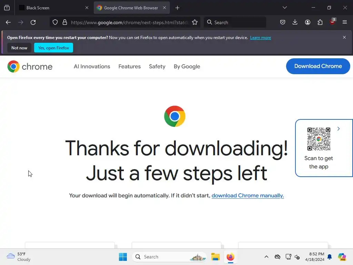Image resolution: width=353 pixels, height=265 pixels.
Task: View site security padlock info
Action: click(65, 22)
